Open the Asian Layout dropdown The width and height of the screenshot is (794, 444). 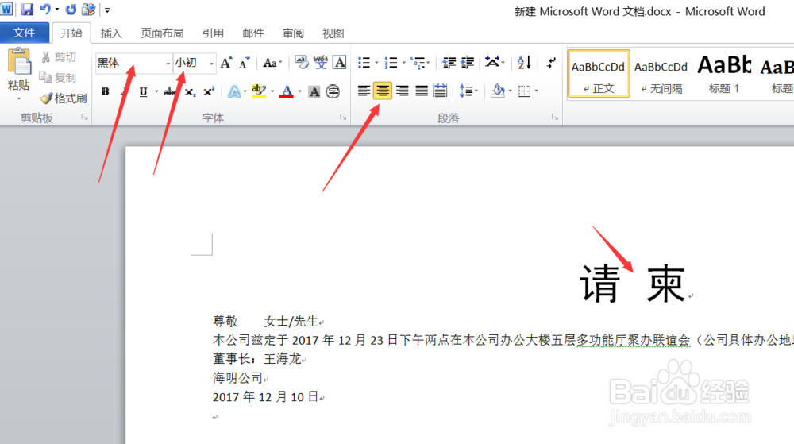494,62
